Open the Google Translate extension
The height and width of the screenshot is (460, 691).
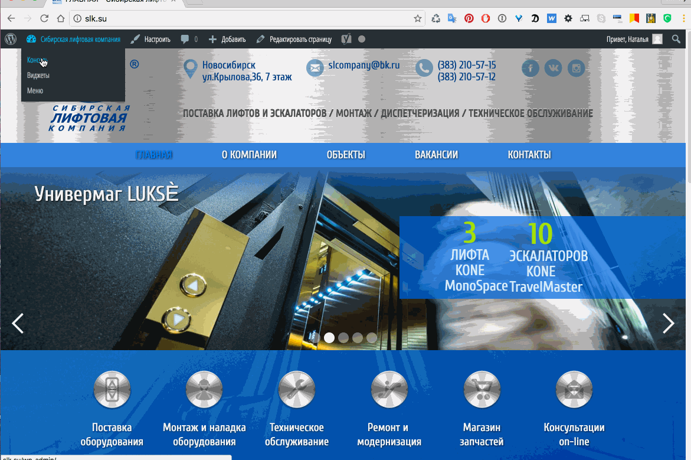(x=452, y=18)
